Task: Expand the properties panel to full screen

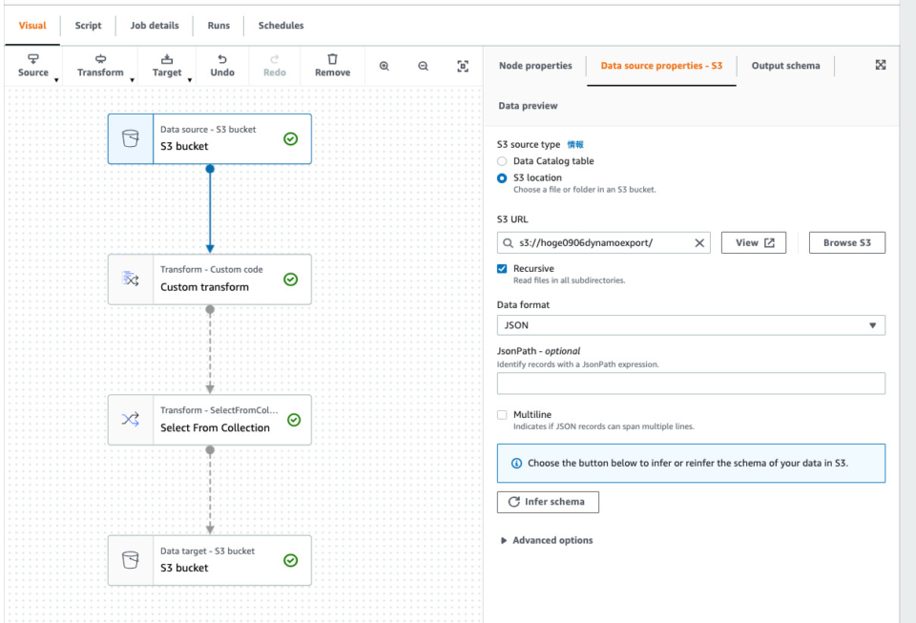Action: (881, 65)
